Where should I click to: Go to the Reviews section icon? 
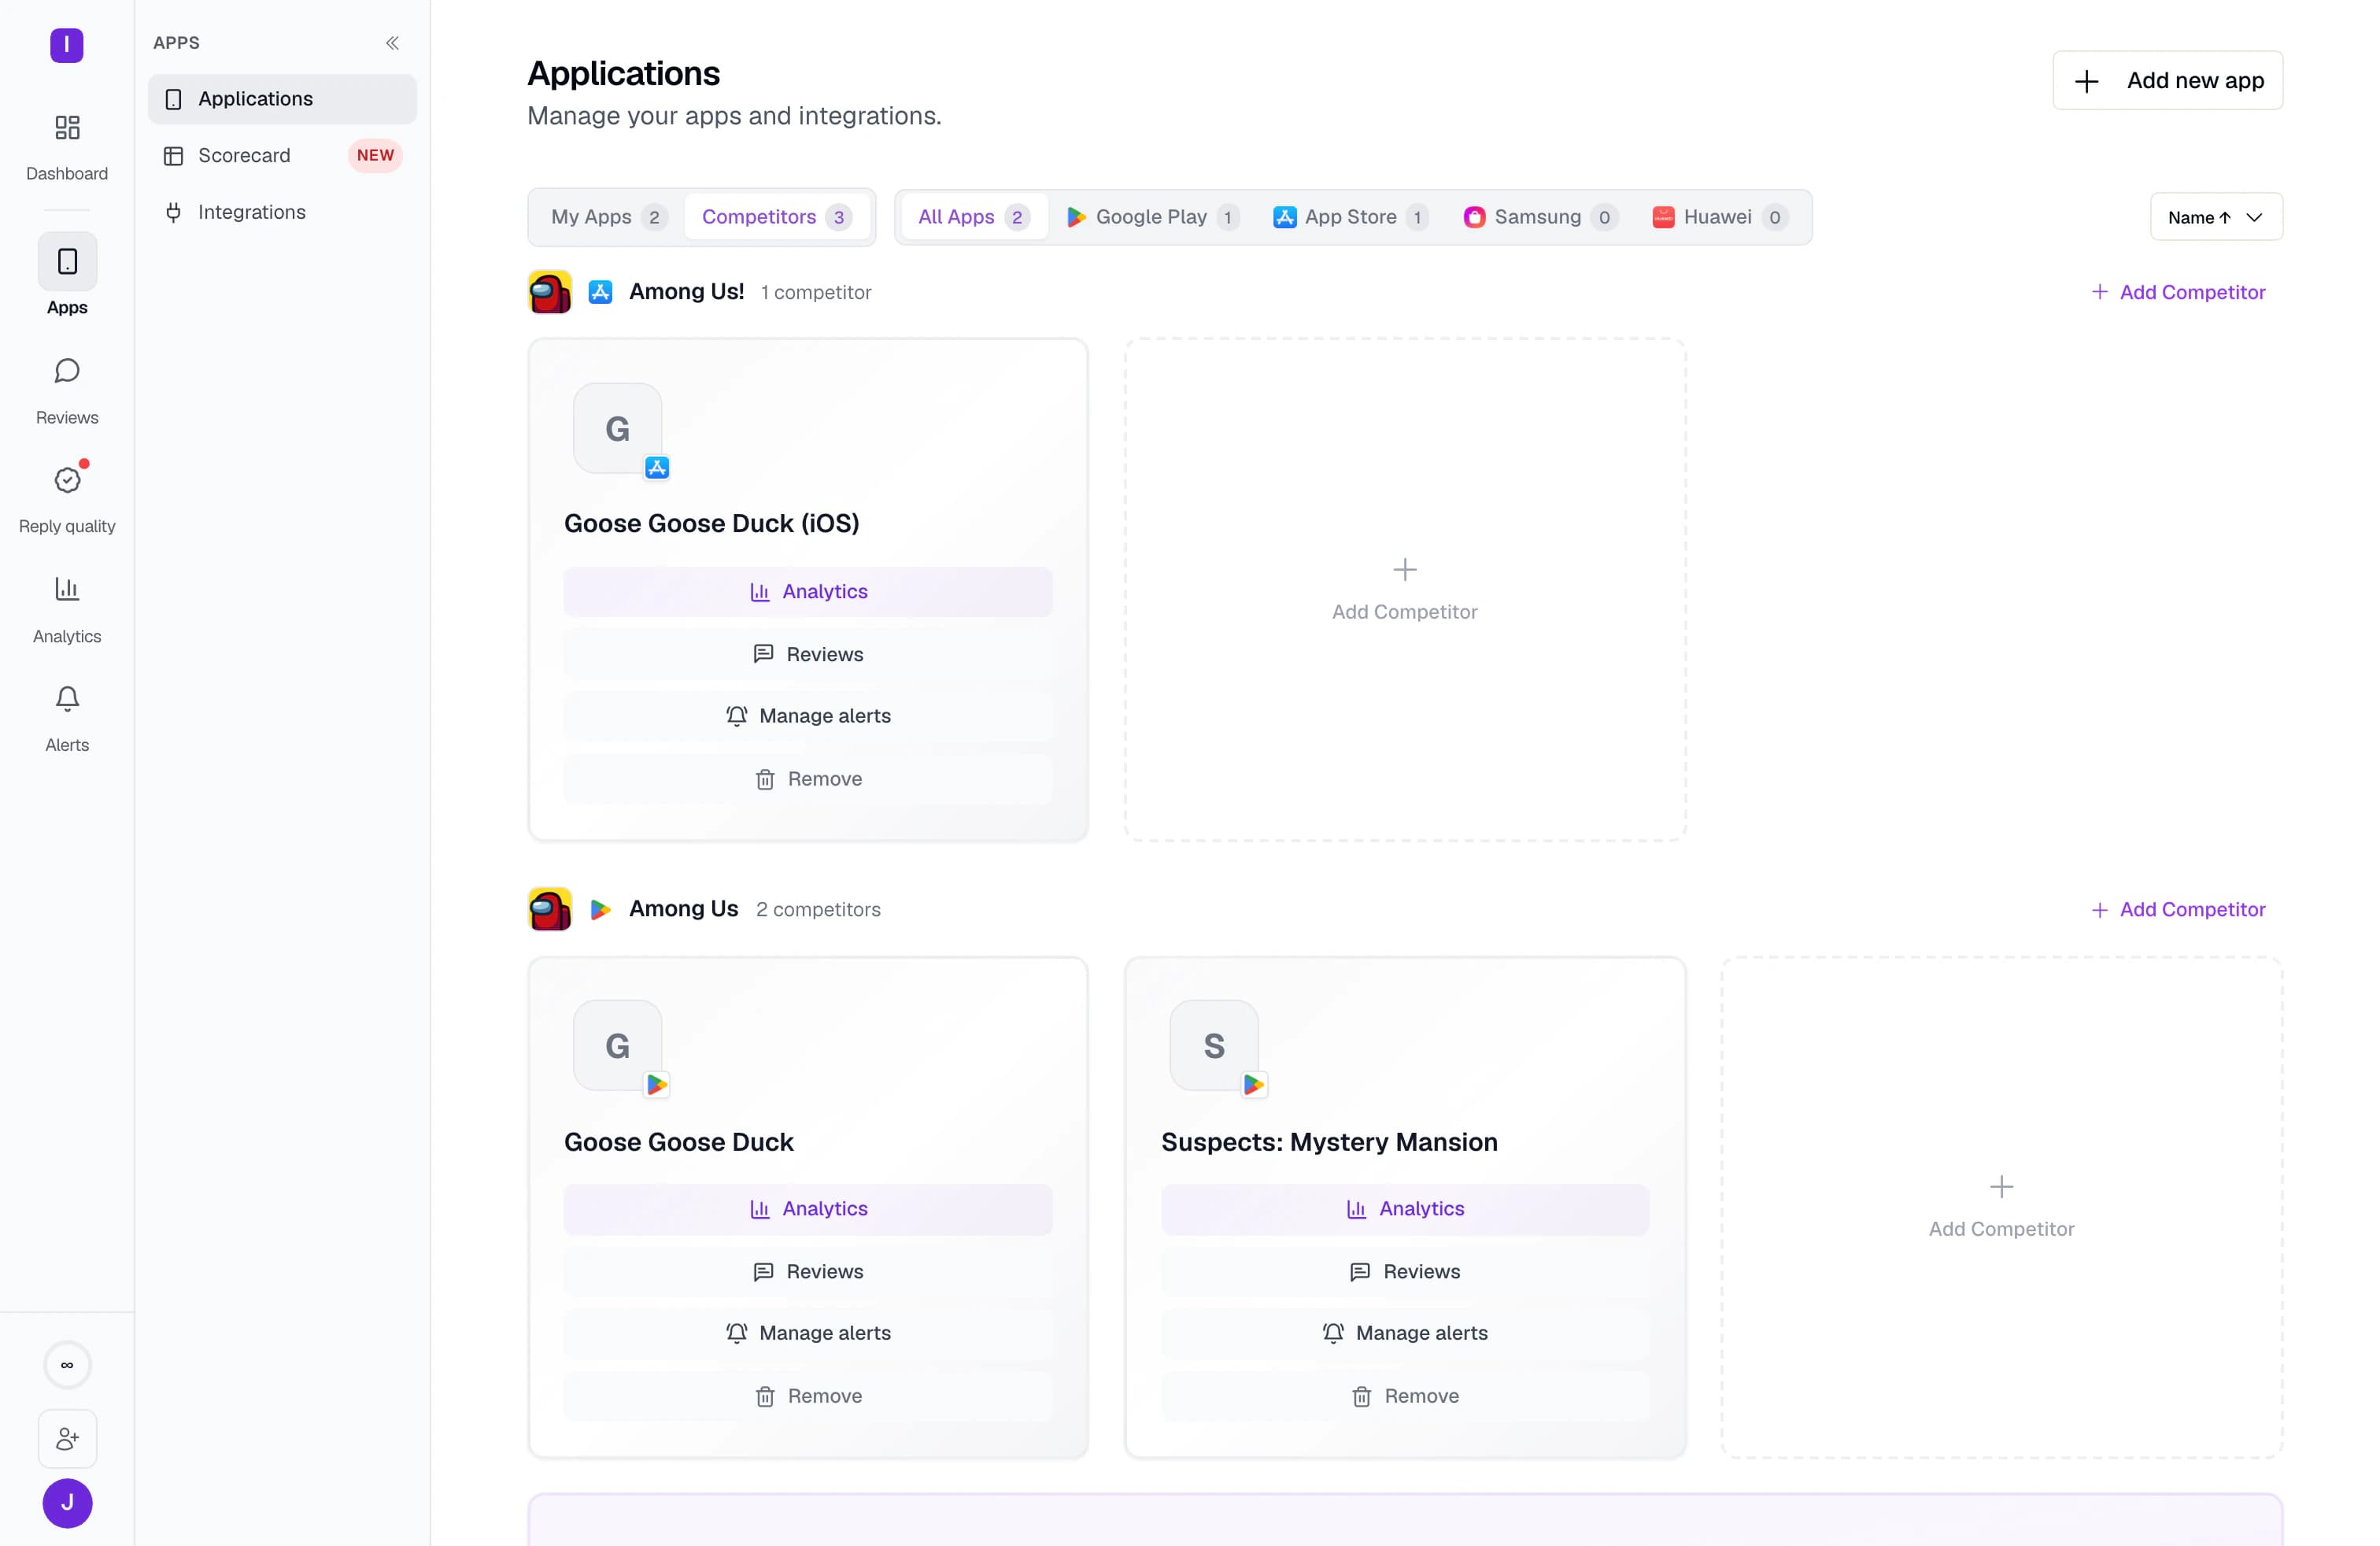pos(67,371)
